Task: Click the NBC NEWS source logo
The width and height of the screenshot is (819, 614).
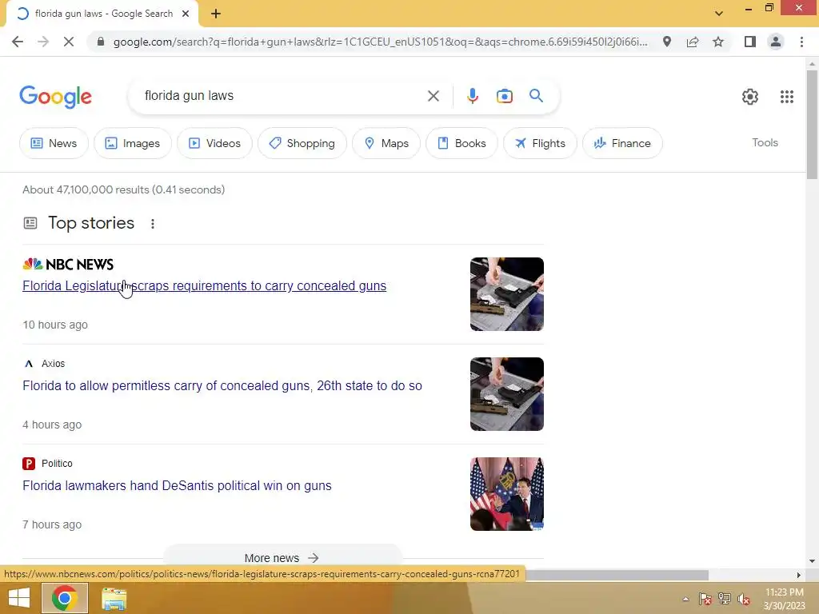Action: (68, 264)
